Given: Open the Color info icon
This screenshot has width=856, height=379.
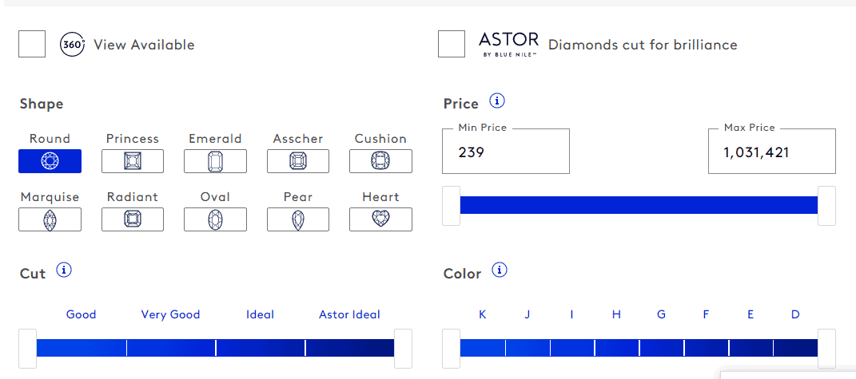Looking at the screenshot, I should point(500,270).
